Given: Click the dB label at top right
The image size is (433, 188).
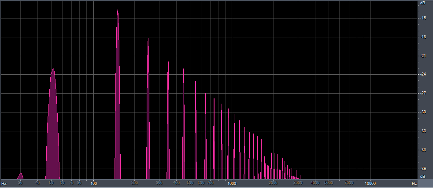Looking at the screenshot, I should click(x=422, y=3).
